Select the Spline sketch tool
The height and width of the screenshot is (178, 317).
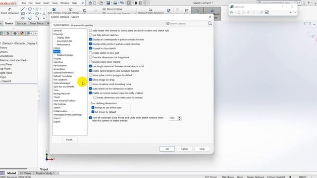tap(37, 9)
